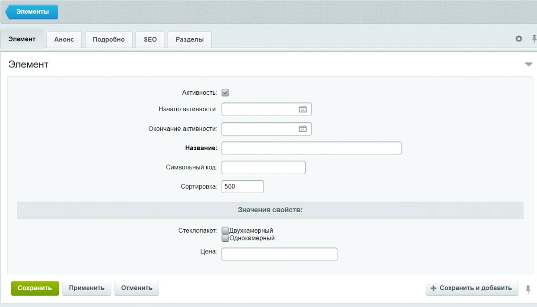Viewport: 537px width, 307px height.
Task: Open tab settings gear icon
Action: pyautogui.click(x=519, y=39)
